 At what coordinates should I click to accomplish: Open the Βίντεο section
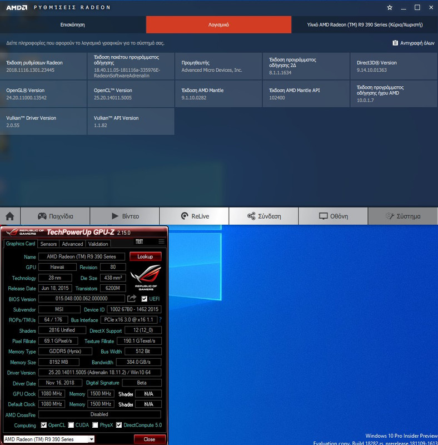coord(125,216)
